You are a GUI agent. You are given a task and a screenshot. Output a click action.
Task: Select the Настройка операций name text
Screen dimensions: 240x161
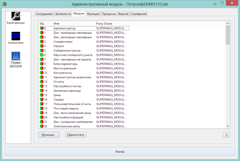coord(68,117)
